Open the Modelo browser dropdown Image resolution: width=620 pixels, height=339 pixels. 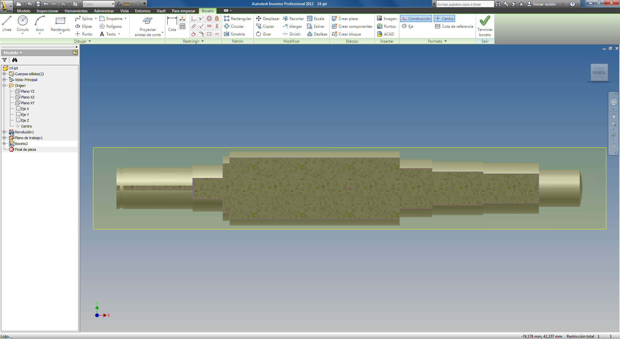[13, 53]
